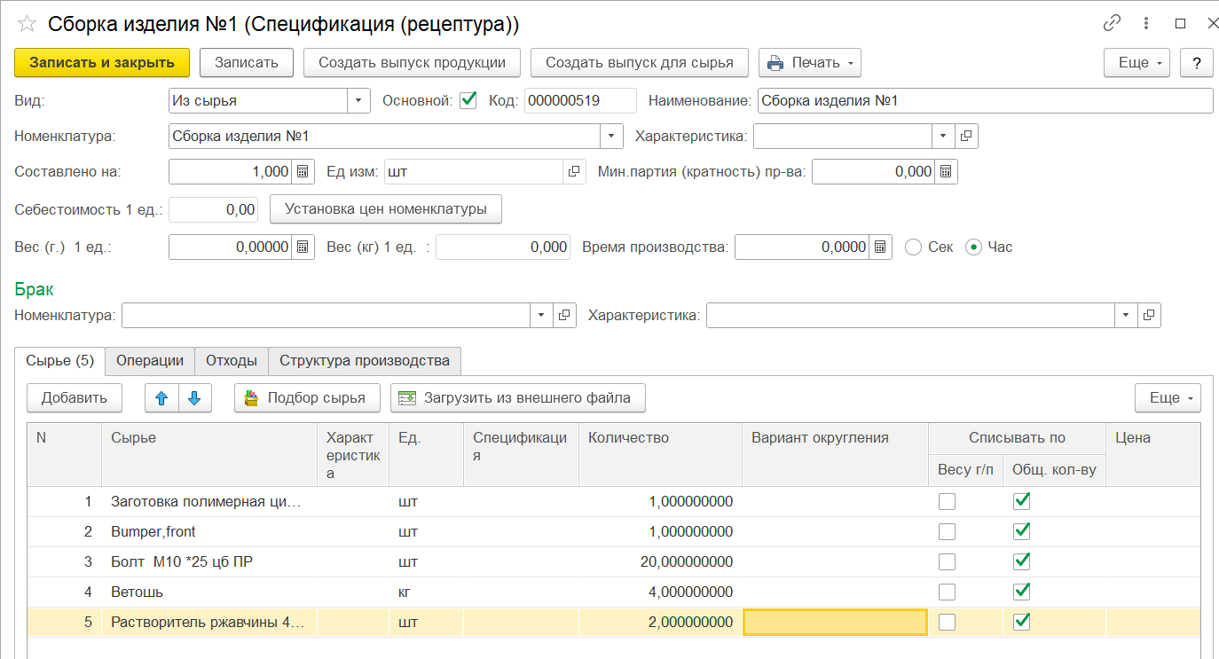The image size is (1219, 659).
Task: Add this form to favorites with the star
Action: click(27, 24)
